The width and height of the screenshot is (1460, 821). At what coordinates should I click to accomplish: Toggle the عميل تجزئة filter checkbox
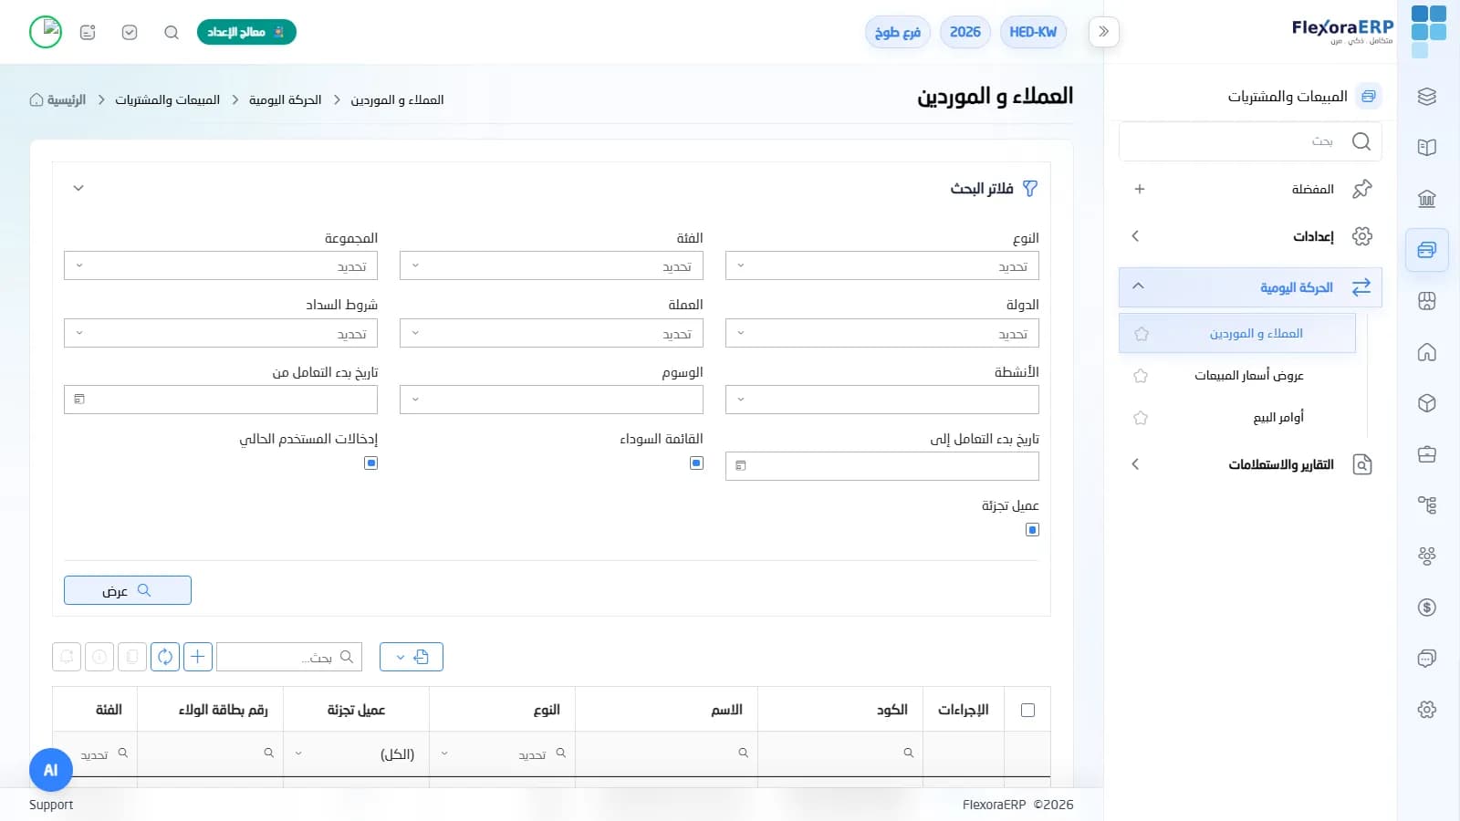tap(1032, 530)
